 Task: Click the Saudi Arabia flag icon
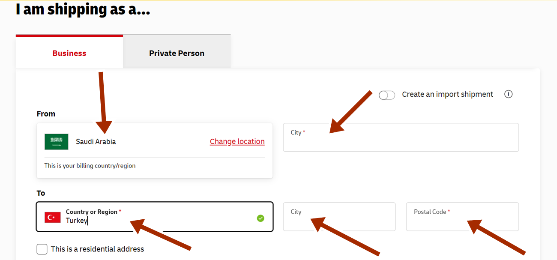tap(56, 141)
